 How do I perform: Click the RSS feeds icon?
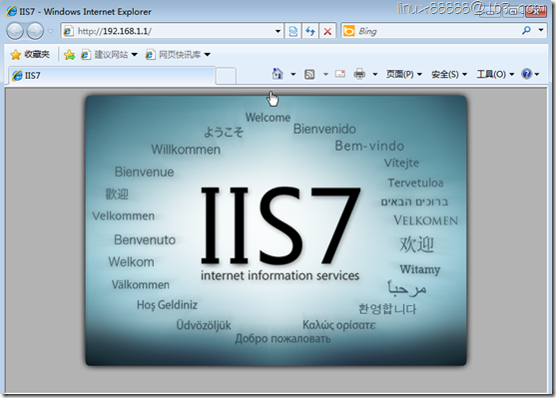pos(309,74)
